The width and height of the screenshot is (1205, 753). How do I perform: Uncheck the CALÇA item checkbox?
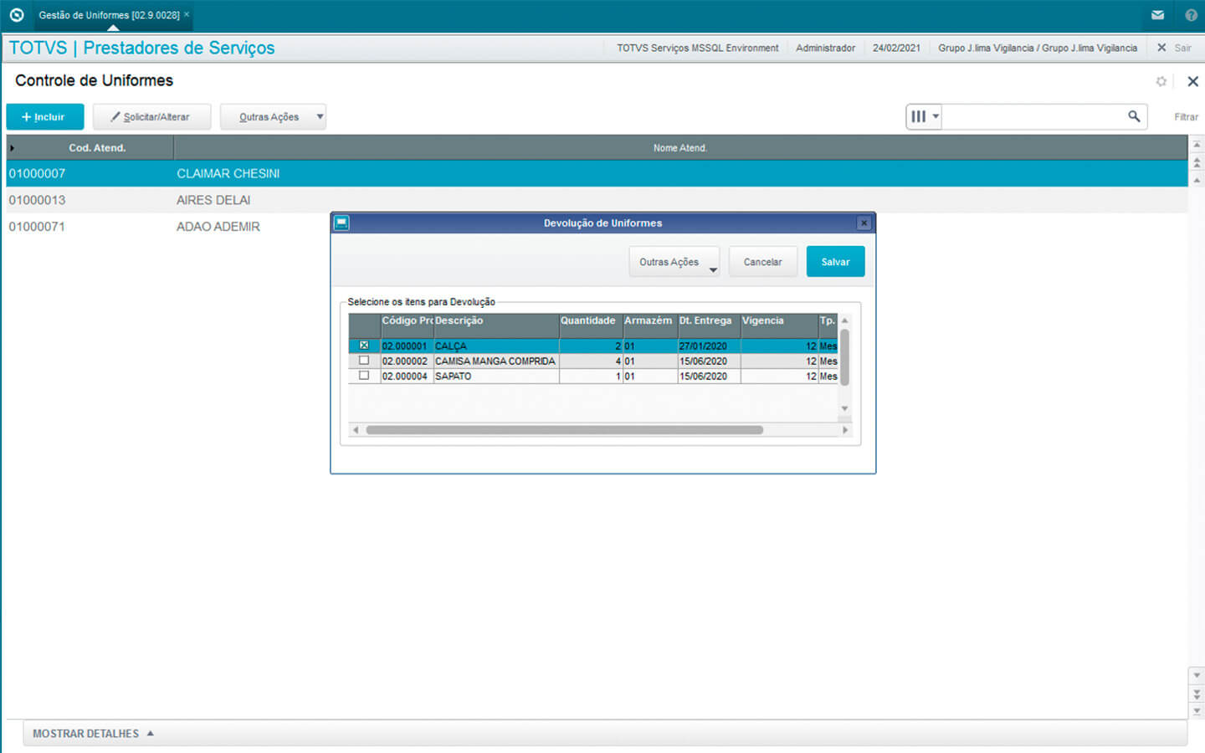364,346
